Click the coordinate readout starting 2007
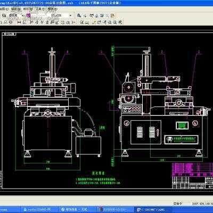Screen dimensions: 213x213 pos(202,203)
